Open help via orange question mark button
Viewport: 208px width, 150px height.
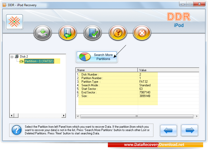click(118, 33)
